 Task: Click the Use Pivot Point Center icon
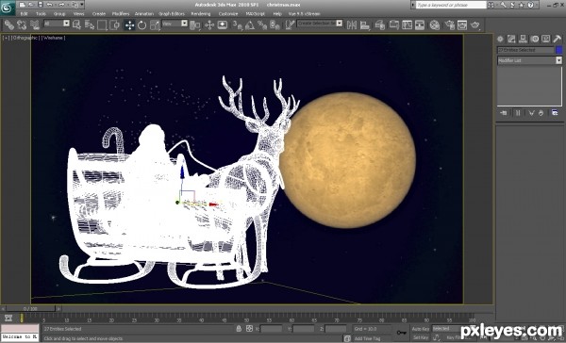(195, 24)
